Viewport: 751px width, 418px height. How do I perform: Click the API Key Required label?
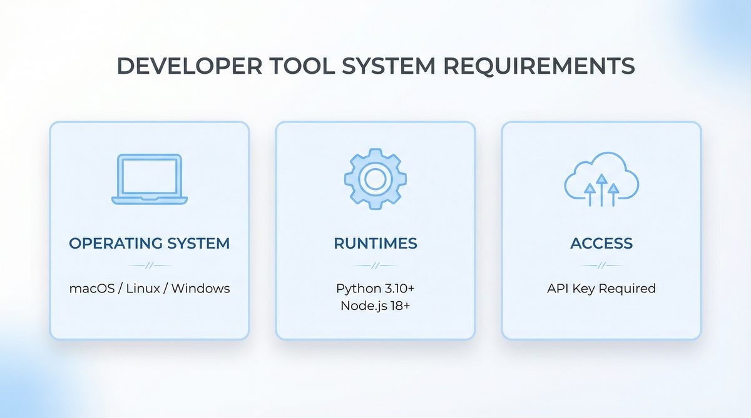(x=601, y=288)
